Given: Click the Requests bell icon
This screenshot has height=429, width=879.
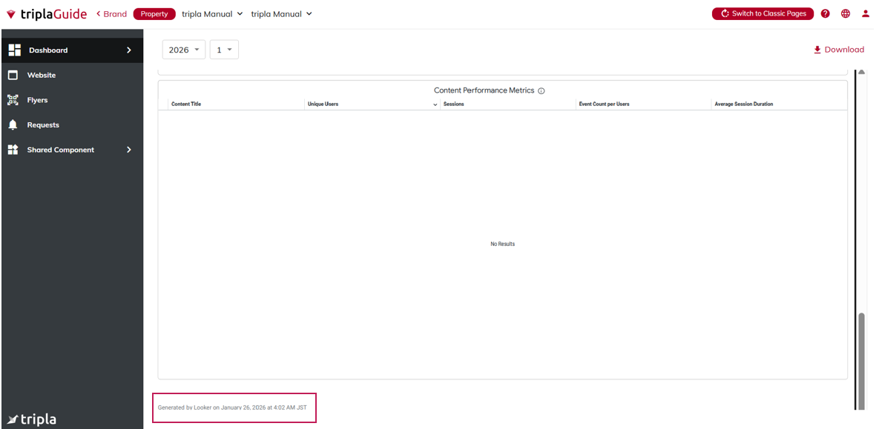Looking at the screenshot, I should pos(13,124).
